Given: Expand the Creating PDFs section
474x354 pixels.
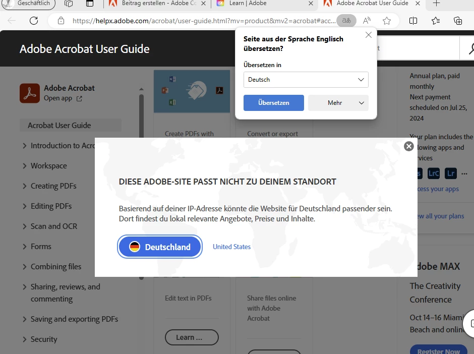Looking at the screenshot, I should (x=25, y=186).
